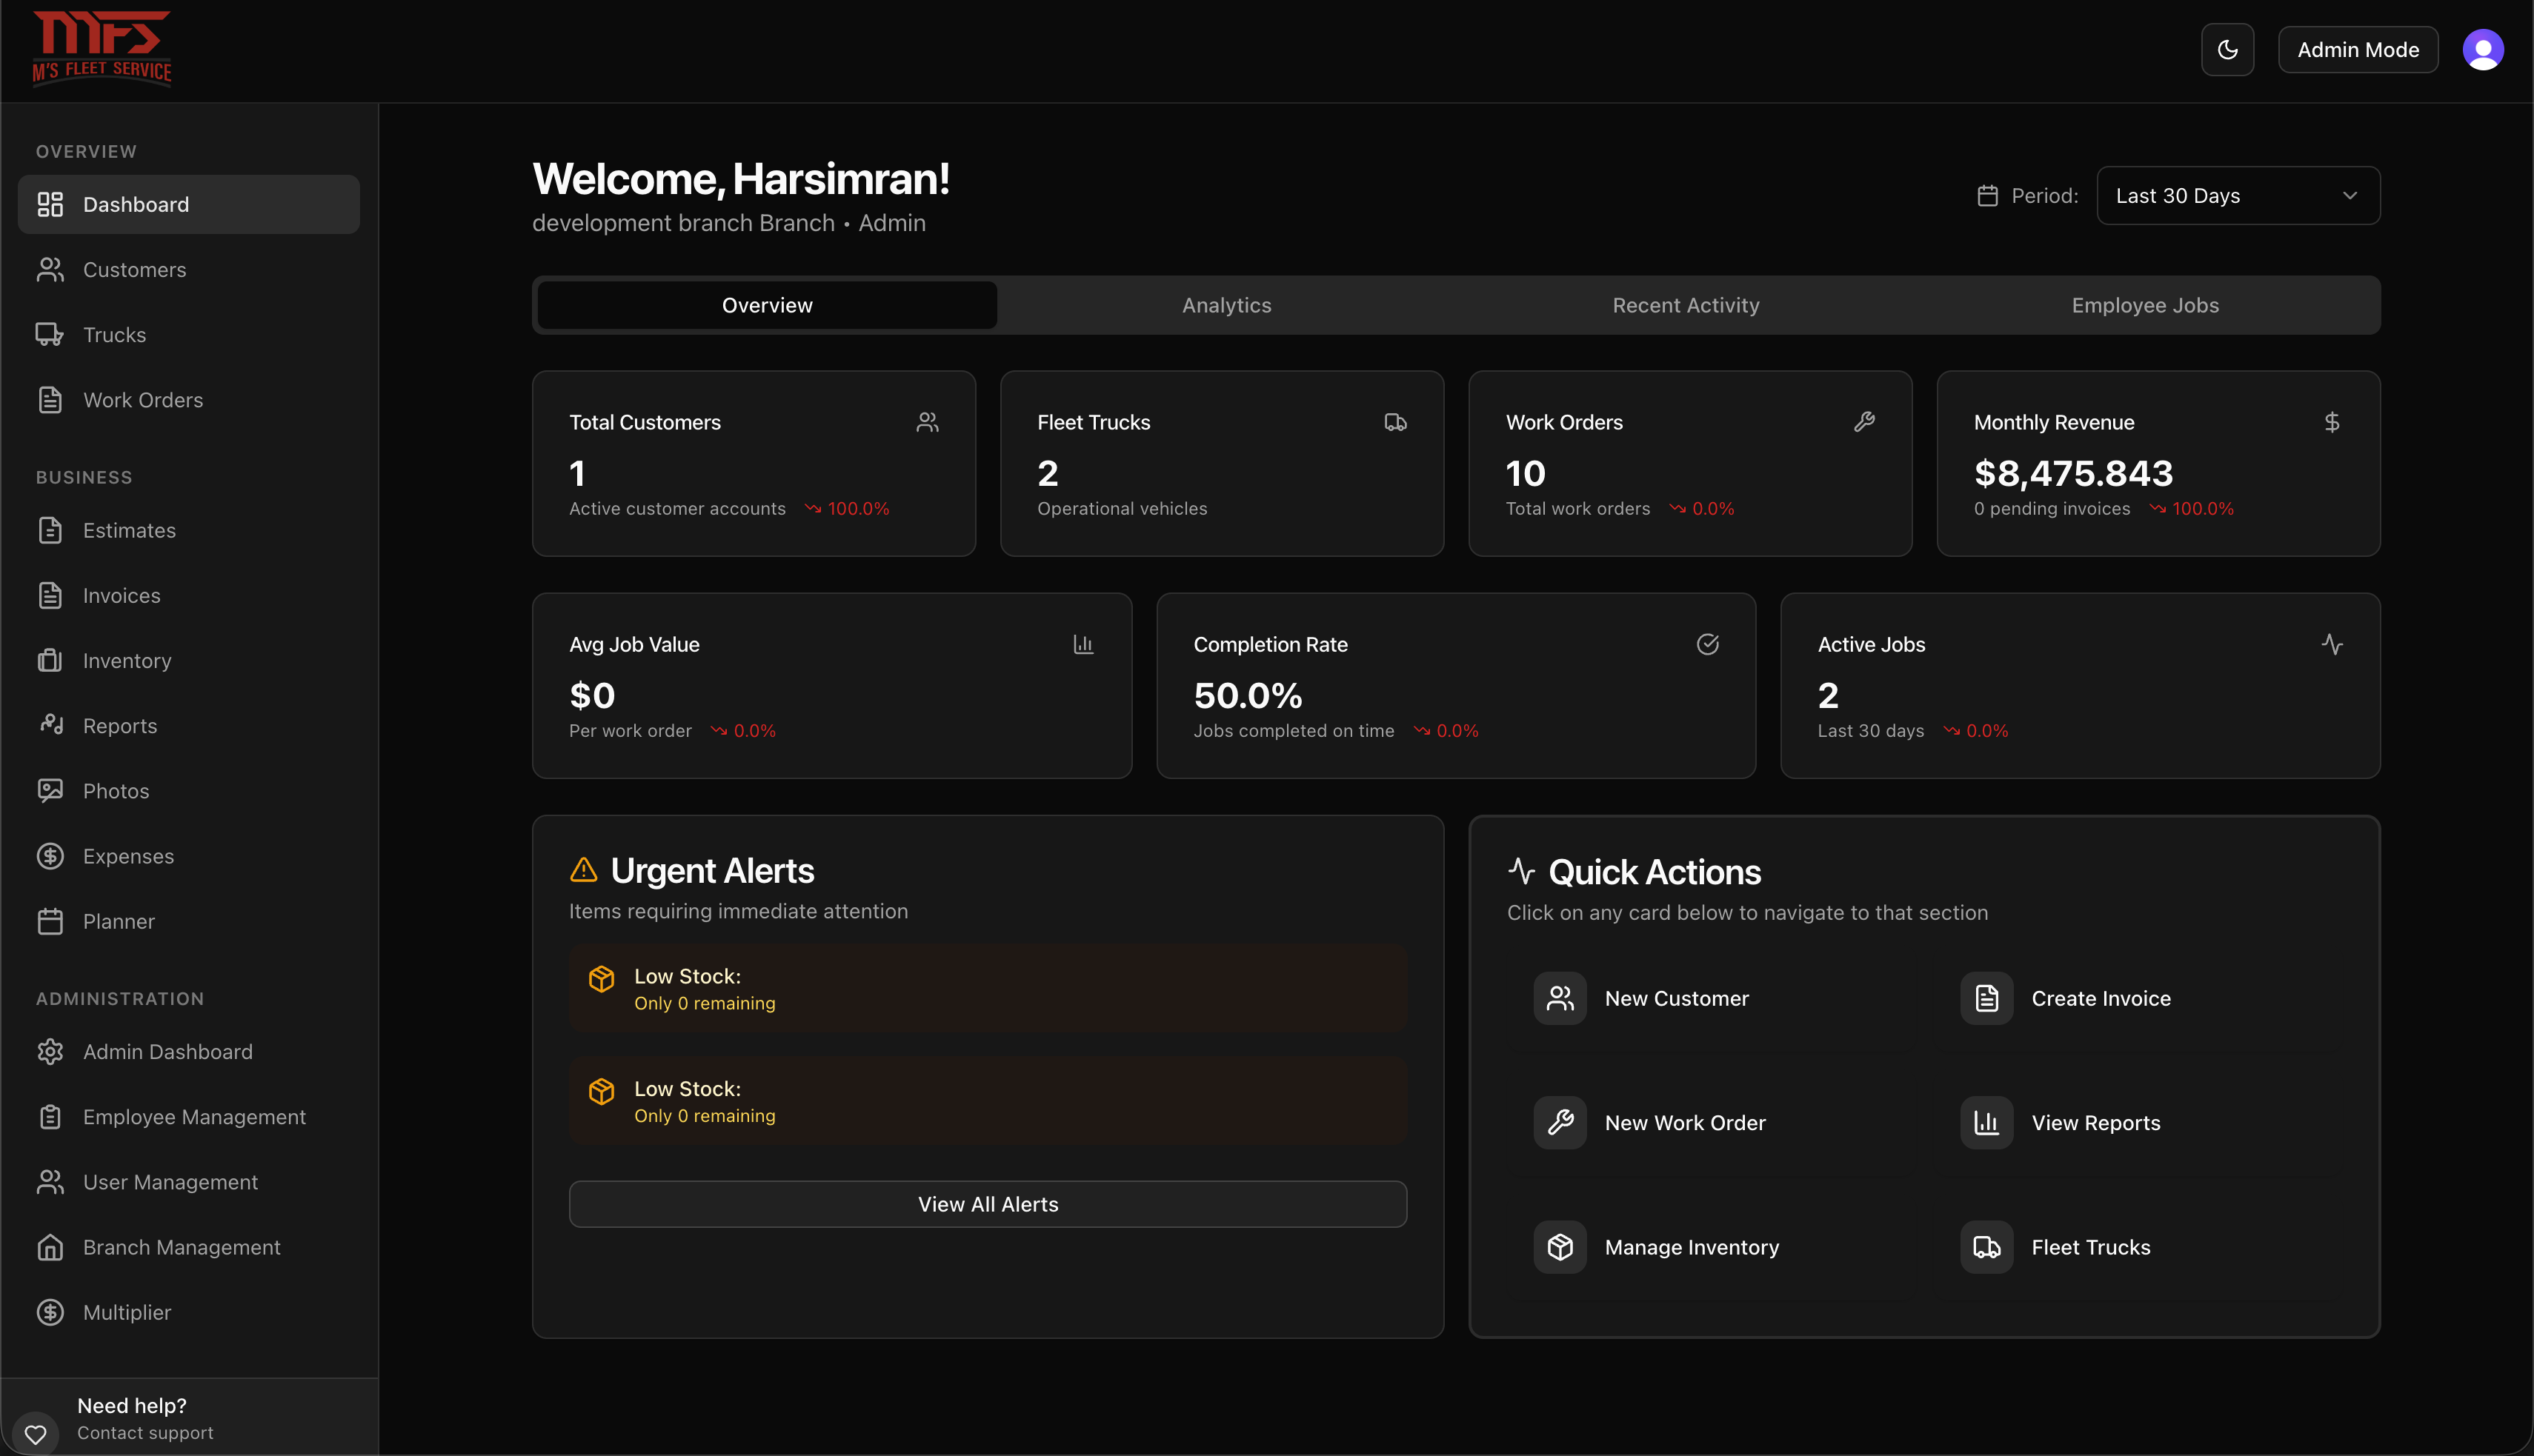Click the View Reports quick action
This screenshot has width=2534, height=1456.
[2138, 1123]
